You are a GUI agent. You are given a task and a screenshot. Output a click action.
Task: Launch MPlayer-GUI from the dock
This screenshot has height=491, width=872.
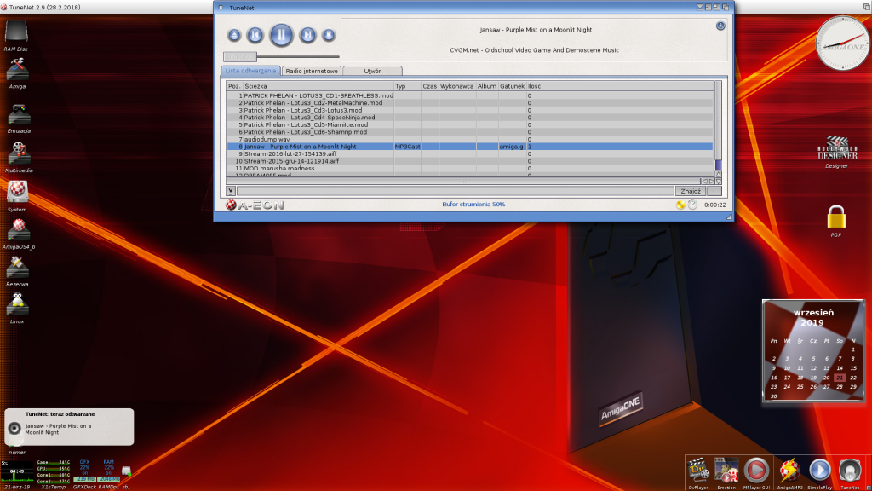(756, 472)
